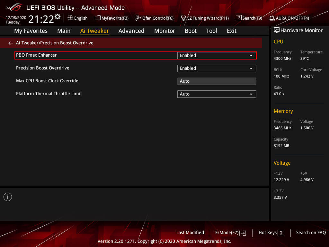Select the Platform Thermal Throttle Limit label
The image size is (329, 247).
pyautogui.click(x=49, y=94)
